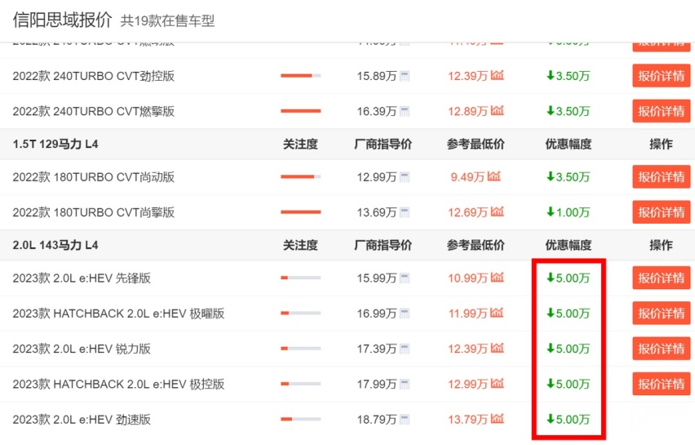The height and width of the screenshot is (445, 695).
Task: Open calculator icon beside 17.39万 price
Action: tap(405, 349)
